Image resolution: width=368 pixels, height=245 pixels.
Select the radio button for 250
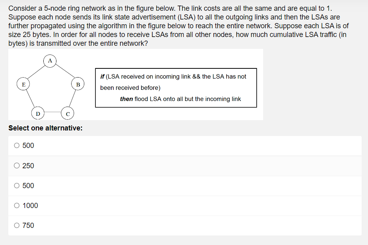(x=17, y=165)
